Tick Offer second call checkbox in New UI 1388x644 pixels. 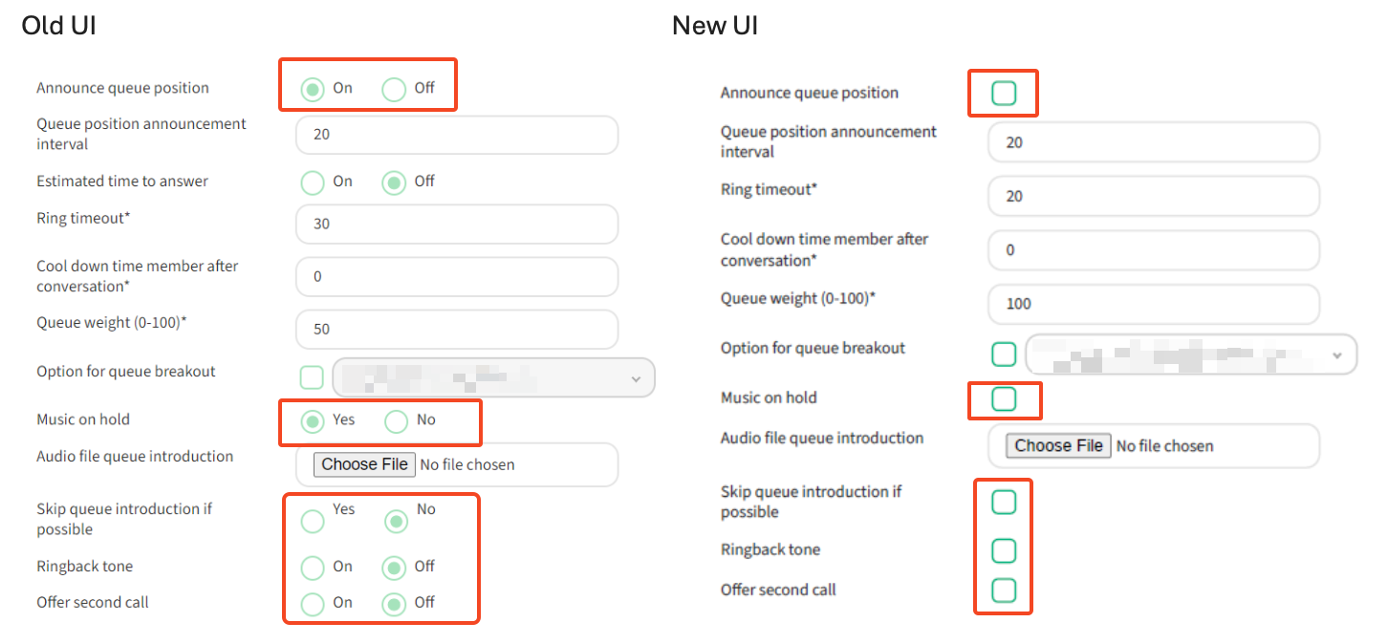click(x=1003, y=590)
